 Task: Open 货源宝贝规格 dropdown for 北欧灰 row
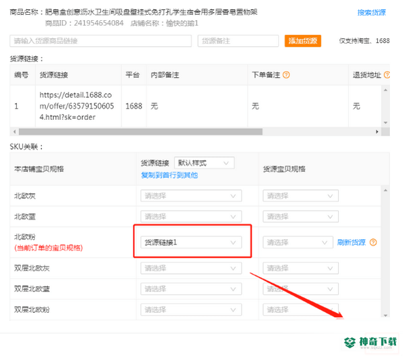[300, 196]
